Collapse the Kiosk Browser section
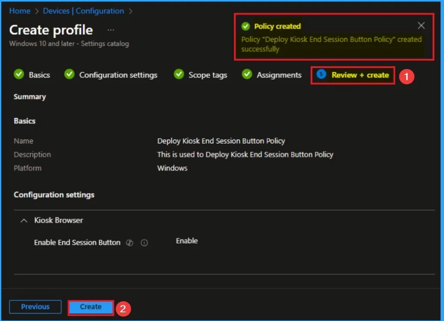 23,220
